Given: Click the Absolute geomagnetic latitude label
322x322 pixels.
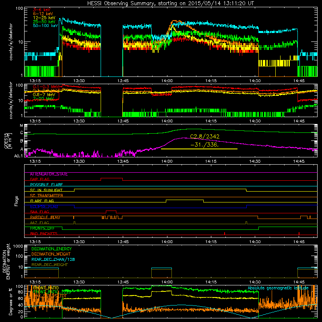Looking at the screenshot, I should [278, 288].
